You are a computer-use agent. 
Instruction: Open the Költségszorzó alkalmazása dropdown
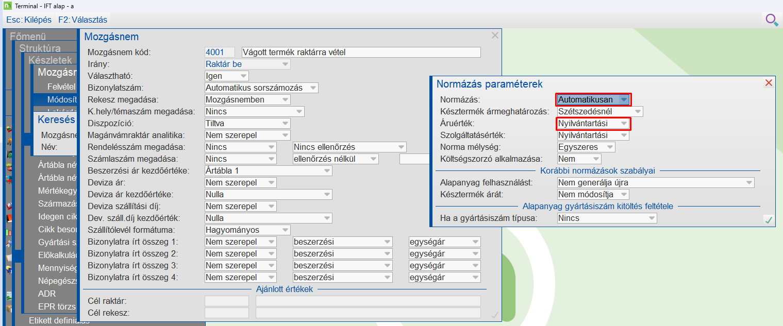[579, 159]
